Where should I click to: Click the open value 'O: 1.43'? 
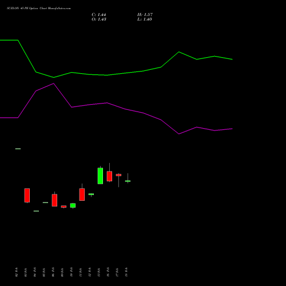(x=99, y=19)
